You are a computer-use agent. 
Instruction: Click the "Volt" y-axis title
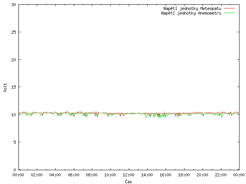pyautogui.click(x=5, y=87)
